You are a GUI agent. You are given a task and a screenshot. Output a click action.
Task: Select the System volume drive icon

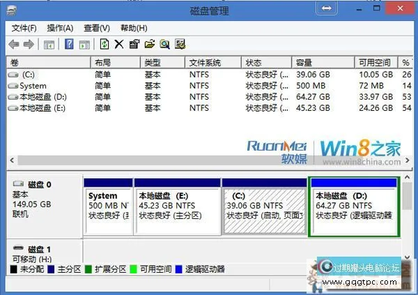13,86
